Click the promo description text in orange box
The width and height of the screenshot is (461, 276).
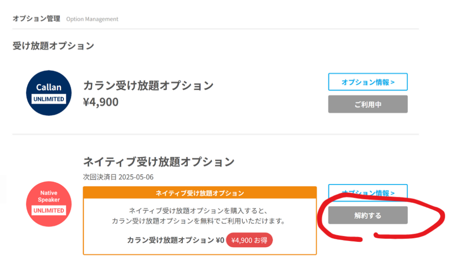(x=199, y=216)
